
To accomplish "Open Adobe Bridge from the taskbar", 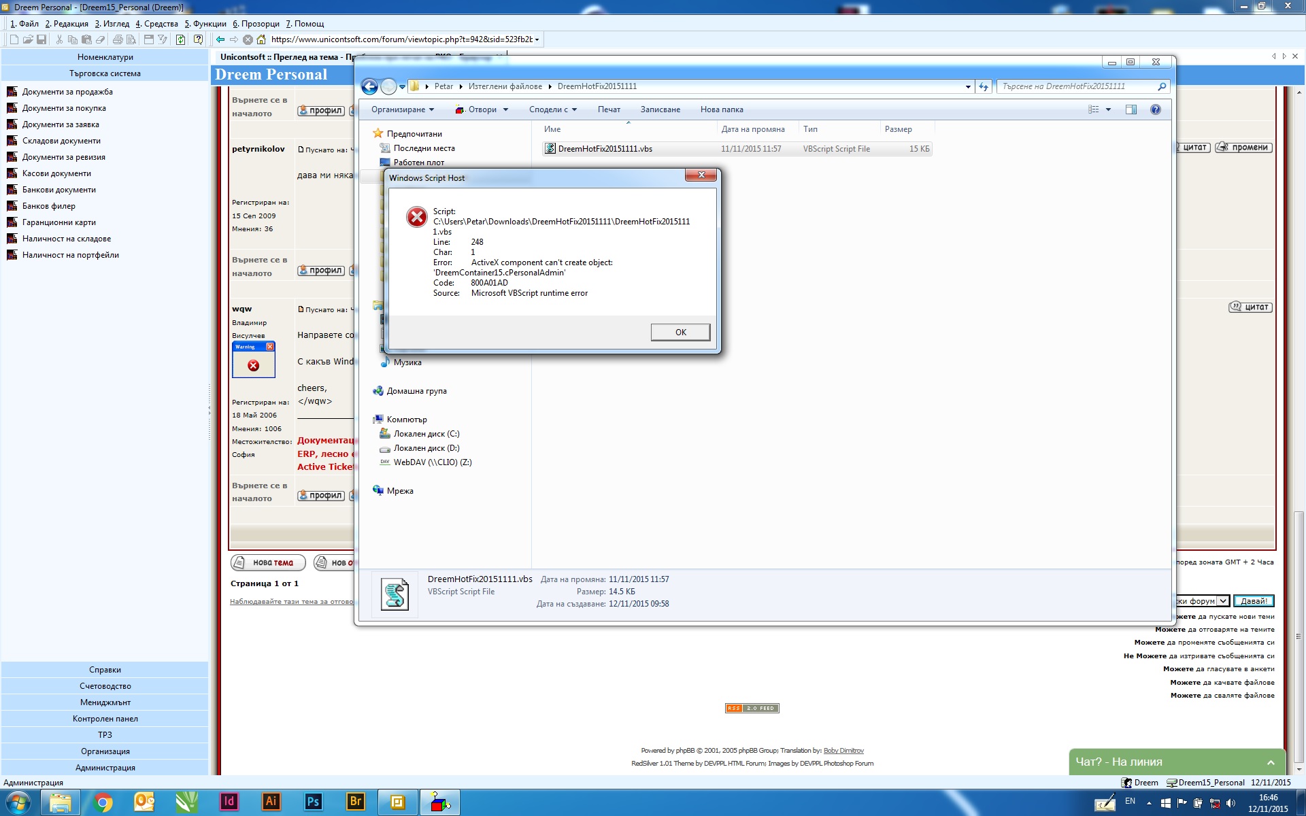I will pos(355,802).
